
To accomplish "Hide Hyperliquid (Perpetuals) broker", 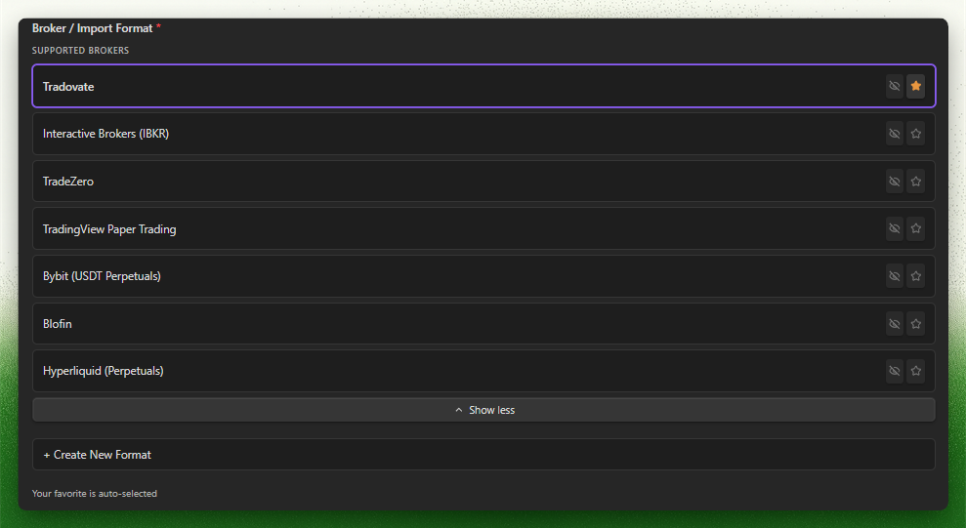I will tap(895, 371).
